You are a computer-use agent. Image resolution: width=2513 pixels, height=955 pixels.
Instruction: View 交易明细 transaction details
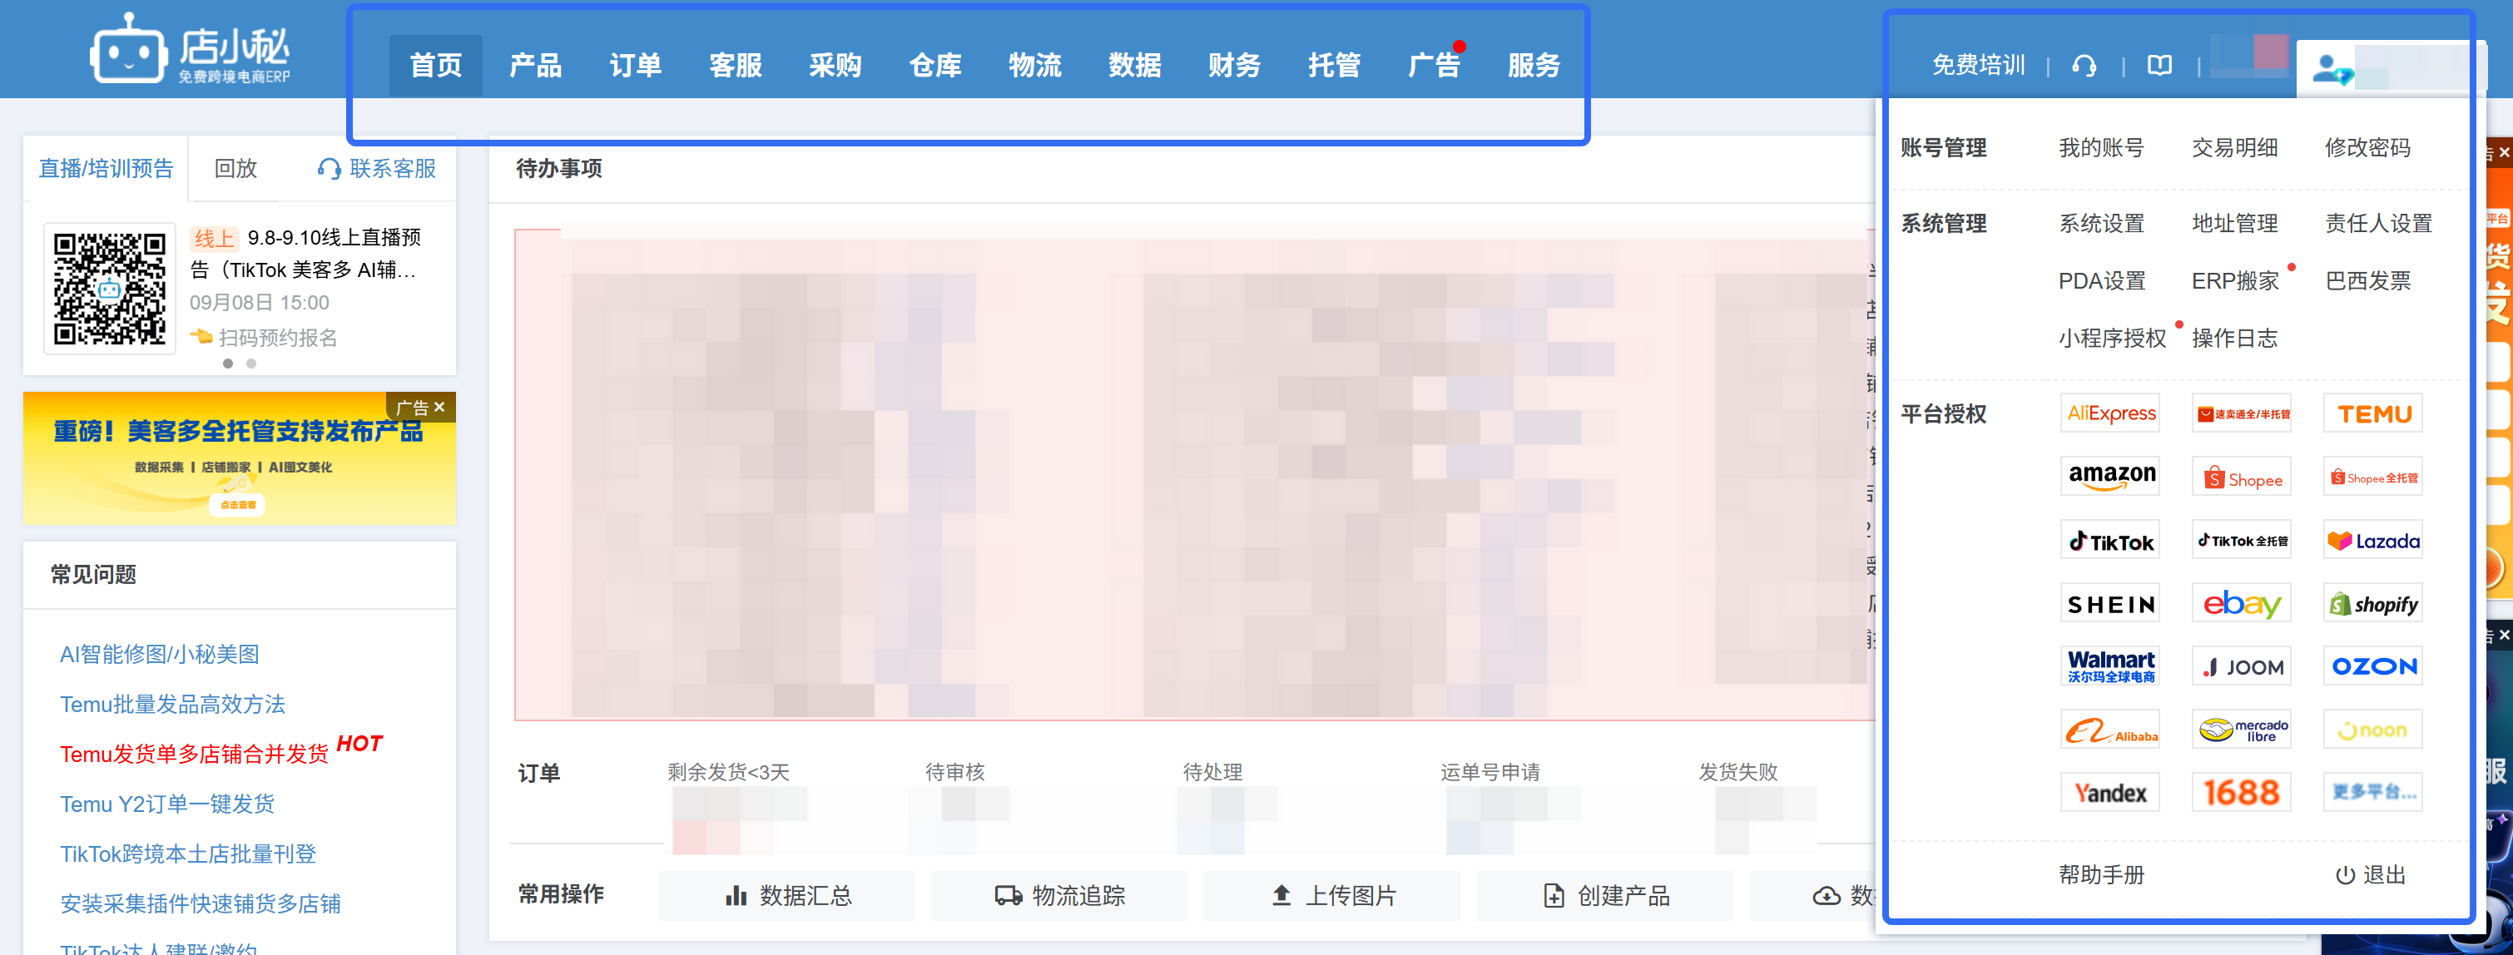point(2234,147)
